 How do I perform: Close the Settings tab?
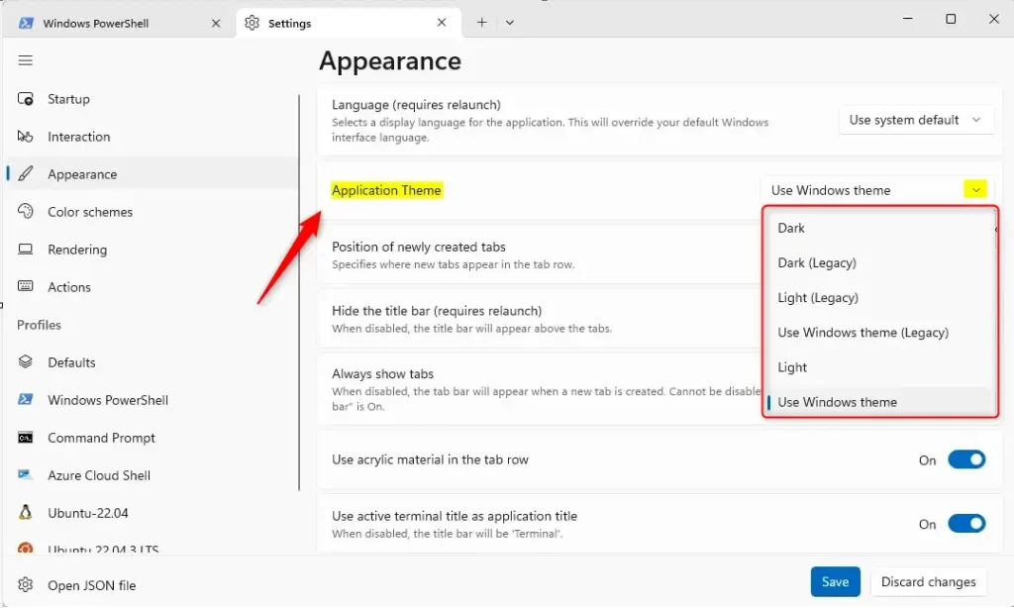(x=442, y=23)
